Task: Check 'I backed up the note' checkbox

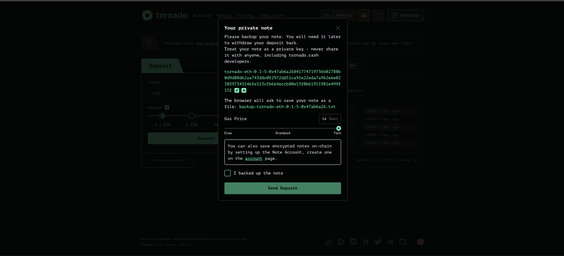Action: click(x=228, y=173)
